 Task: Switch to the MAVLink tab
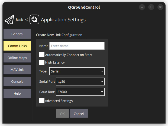(17, 70)
